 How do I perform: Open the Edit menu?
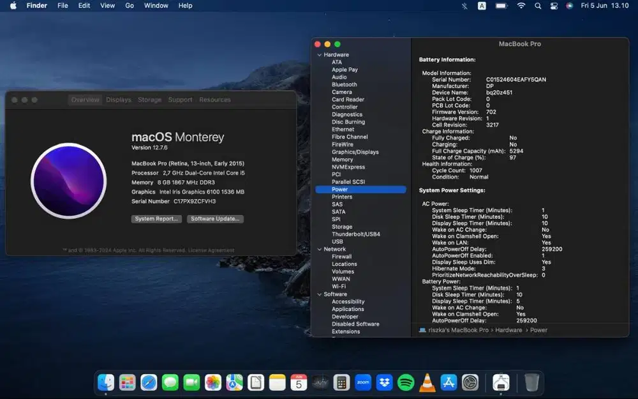click(x=84, y=6)
